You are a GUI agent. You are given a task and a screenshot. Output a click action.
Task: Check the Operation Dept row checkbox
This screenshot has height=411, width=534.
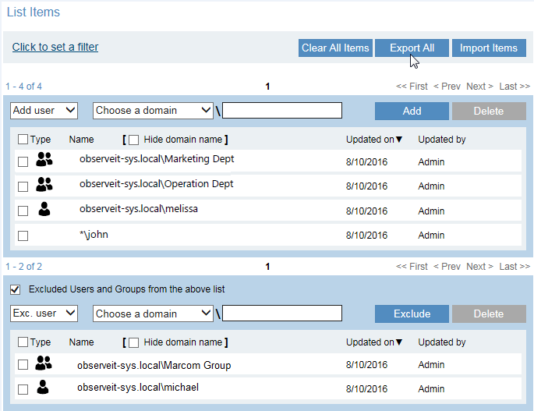click(x=23, y=186)
